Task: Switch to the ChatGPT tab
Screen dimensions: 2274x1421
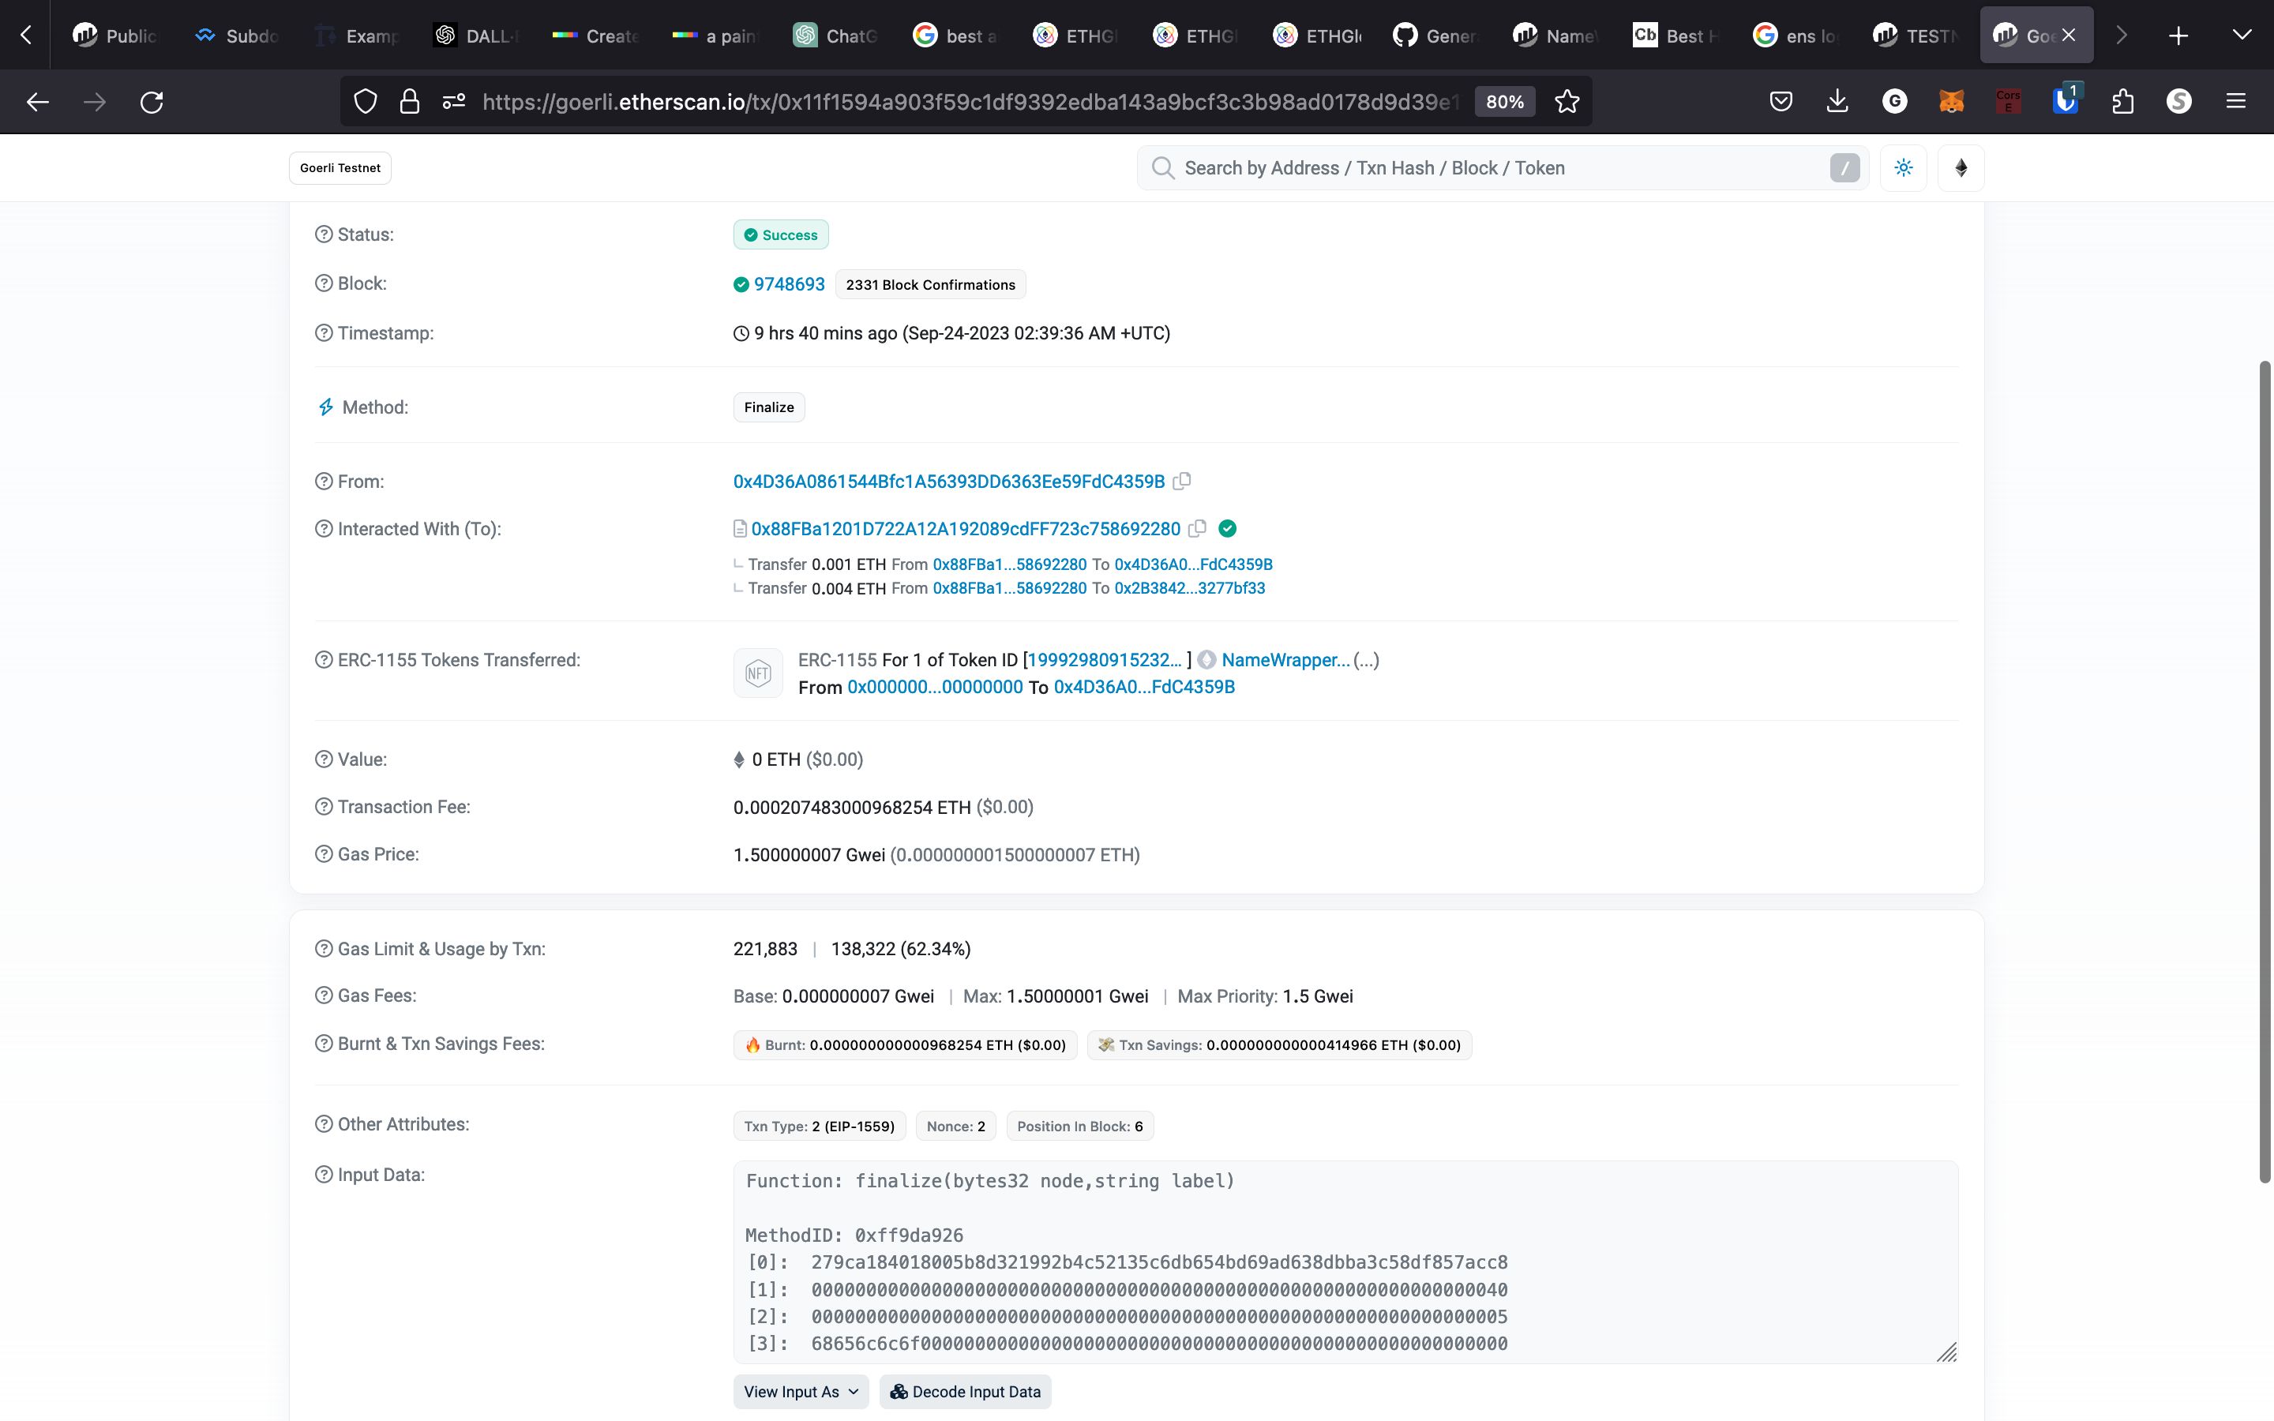Action: click(x=836, y=36)
